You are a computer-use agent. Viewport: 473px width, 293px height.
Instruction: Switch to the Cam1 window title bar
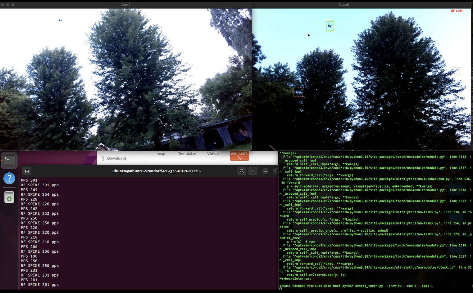[125, 4]
